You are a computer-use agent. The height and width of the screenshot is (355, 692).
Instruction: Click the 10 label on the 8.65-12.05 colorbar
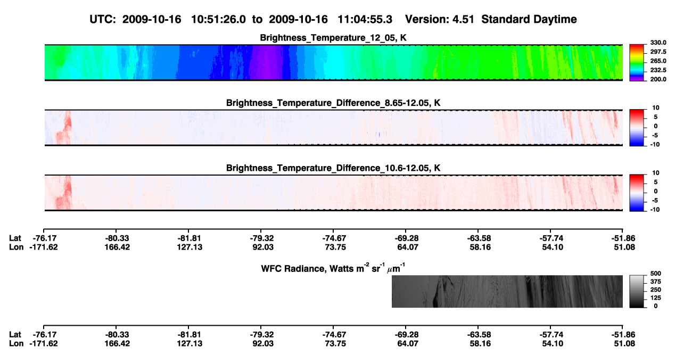click(656, 108)
